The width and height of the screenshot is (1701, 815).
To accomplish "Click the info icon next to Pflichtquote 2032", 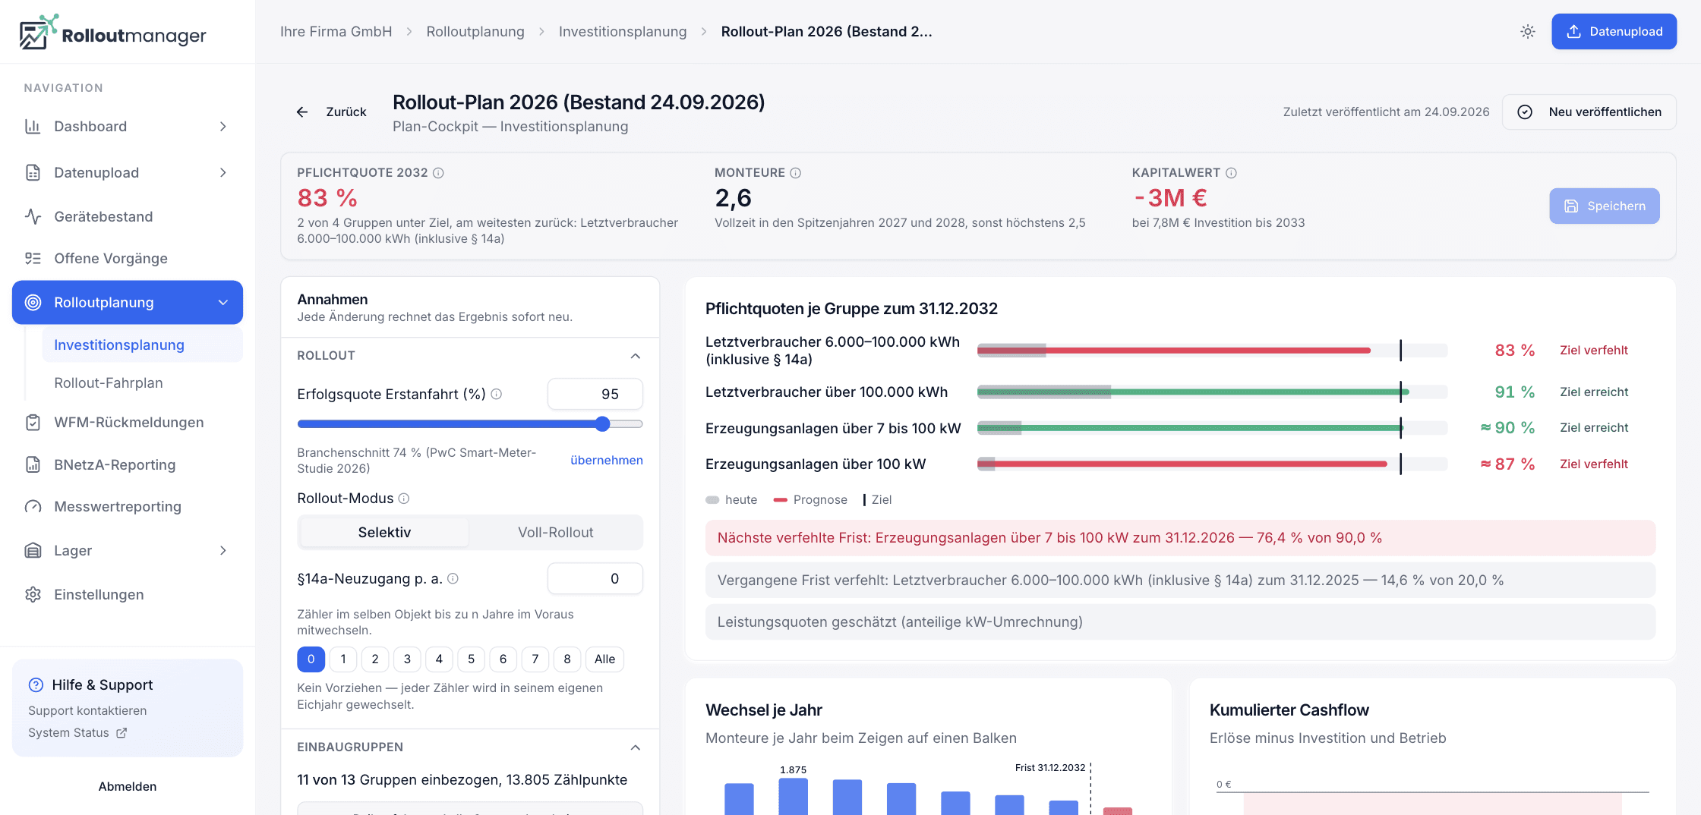I will [438, 173].
